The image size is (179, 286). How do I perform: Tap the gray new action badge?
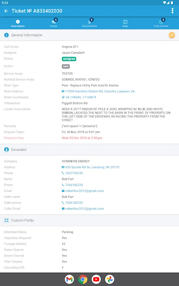[66, 66]
